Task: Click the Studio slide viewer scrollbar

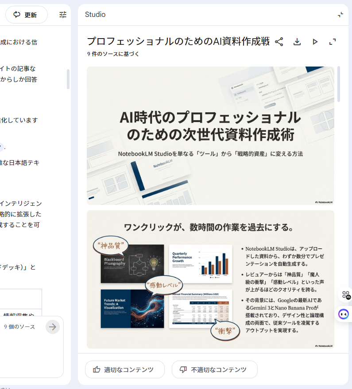Action: (339, 84)
